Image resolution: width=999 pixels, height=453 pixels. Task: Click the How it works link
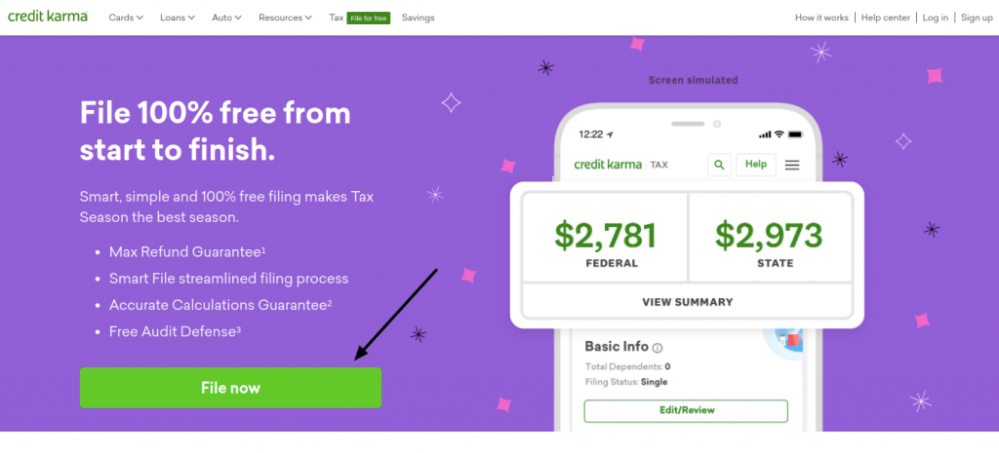pos(821,18)
